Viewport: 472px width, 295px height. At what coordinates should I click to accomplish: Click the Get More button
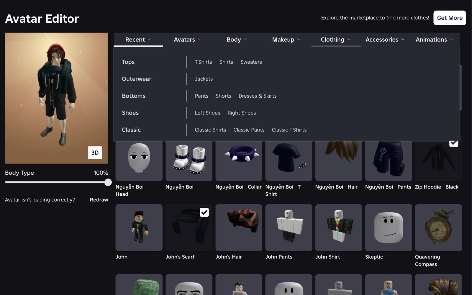[x=450, y=18]
